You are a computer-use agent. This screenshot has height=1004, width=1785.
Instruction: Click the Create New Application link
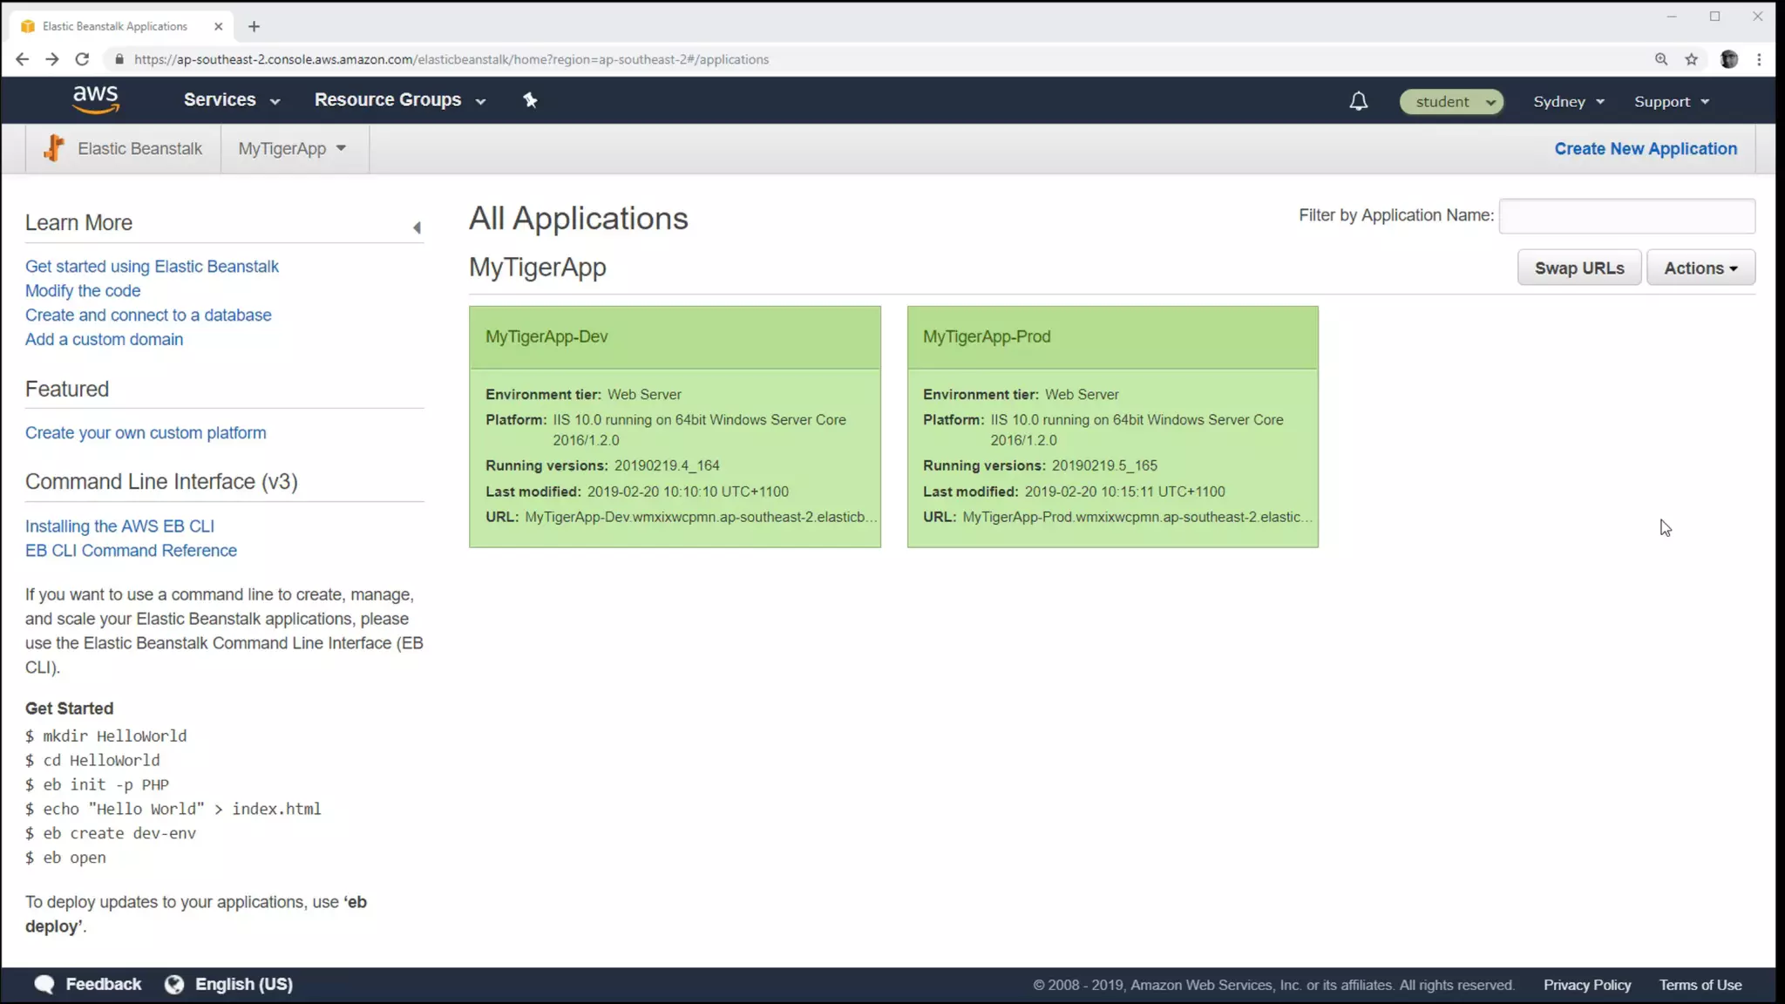pos(1645,149)
